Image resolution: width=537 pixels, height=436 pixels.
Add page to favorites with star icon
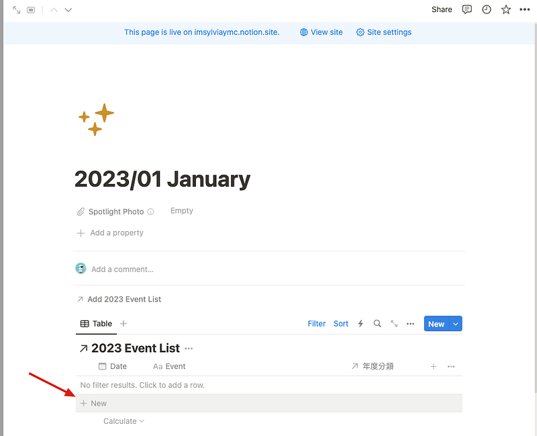tap(506, 9)
